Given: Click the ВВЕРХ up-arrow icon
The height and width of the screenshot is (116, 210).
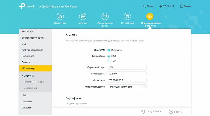Looking at the screenshot, I should click(171, 112).
